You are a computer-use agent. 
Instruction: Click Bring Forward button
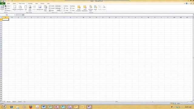[79, 8]
